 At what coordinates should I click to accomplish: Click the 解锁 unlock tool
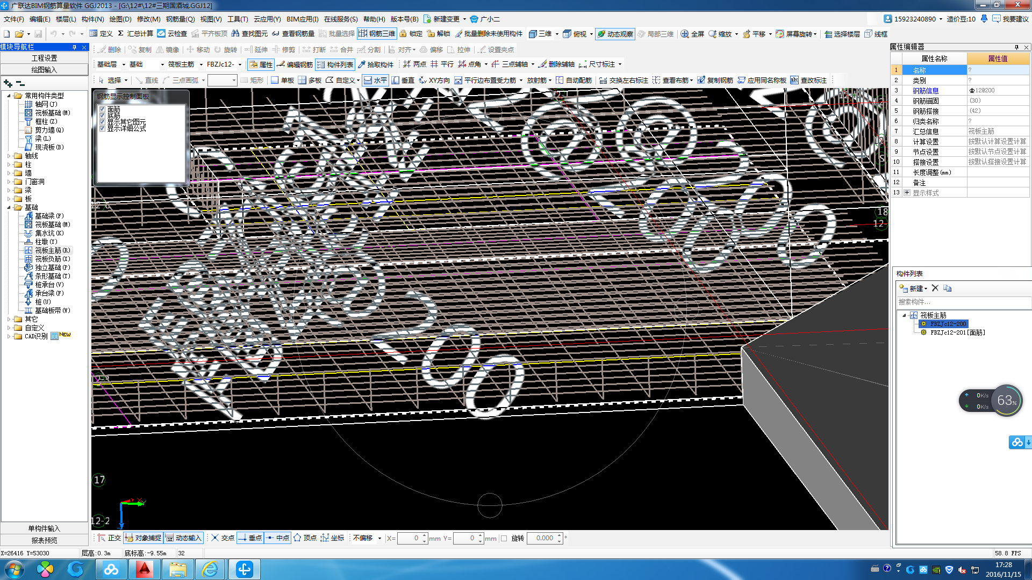[x=438, y=33]
